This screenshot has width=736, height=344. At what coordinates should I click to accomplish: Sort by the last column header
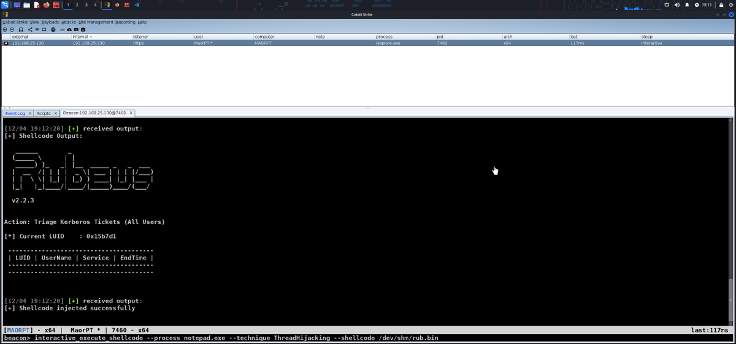pos(605,37)
